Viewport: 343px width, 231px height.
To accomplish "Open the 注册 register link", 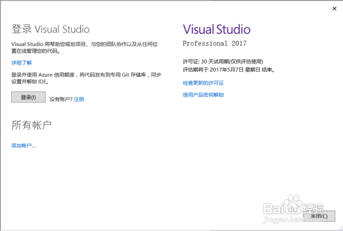I will click(79, 99).
